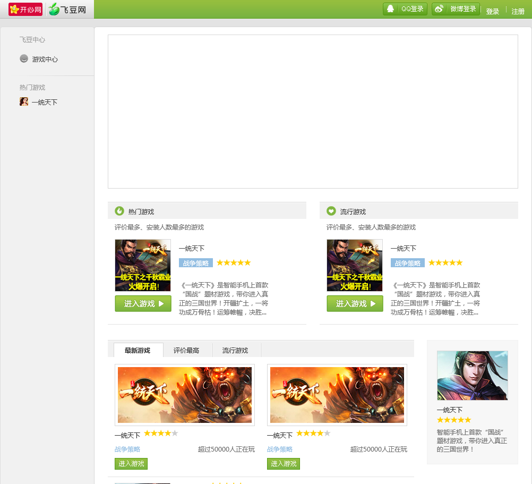Click the 战争策略 tag in 流行游戏 section
Screen dimensions: 532x484
[x=407, y=263]
